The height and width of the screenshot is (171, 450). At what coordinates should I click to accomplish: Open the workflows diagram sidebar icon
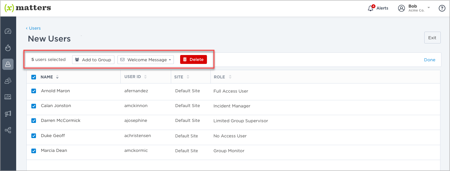(x=8, y=130)
